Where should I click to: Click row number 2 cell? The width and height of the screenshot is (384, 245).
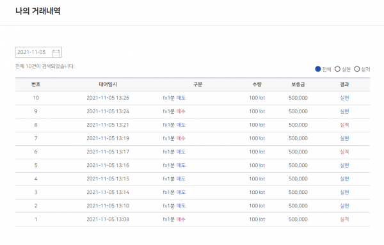pyautogui.click(x=36, y=205)
